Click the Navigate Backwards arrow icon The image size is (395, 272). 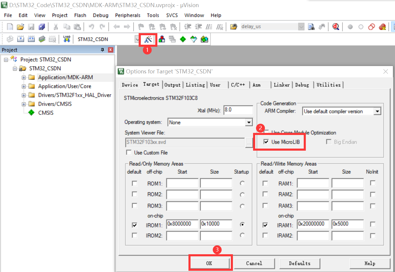[116, 27]
